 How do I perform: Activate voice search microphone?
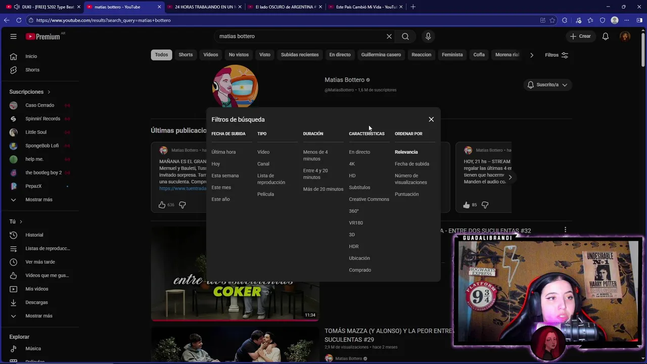point(428,36)
